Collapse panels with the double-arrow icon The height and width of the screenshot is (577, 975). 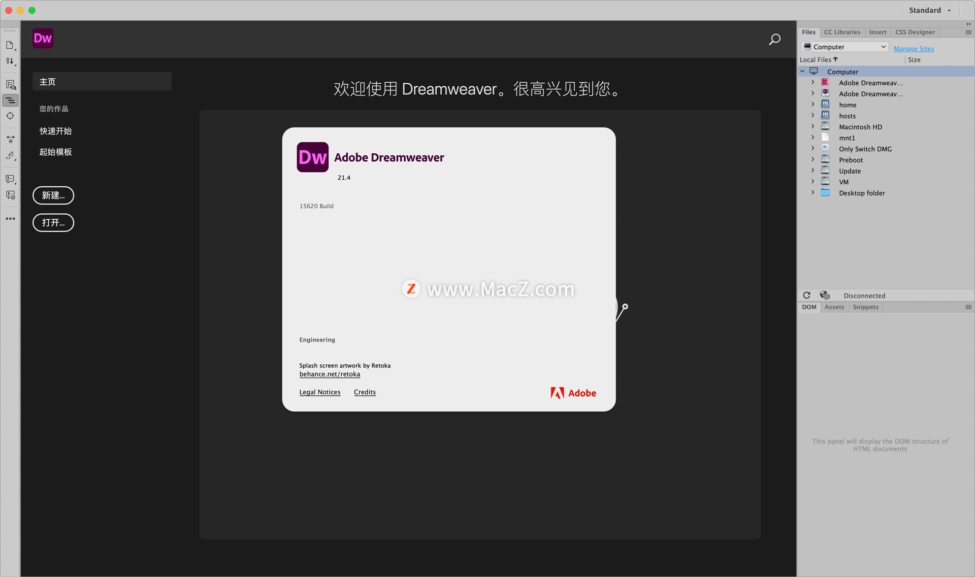[x=968, y=24]
